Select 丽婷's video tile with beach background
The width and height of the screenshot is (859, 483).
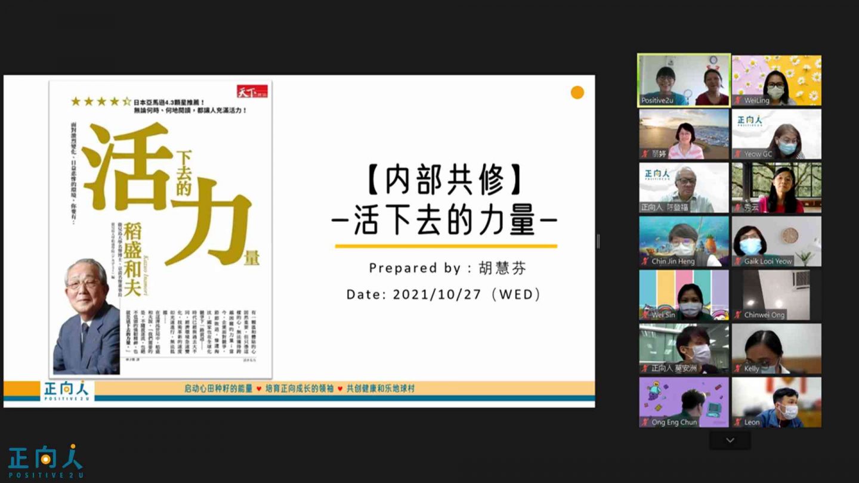684,134
